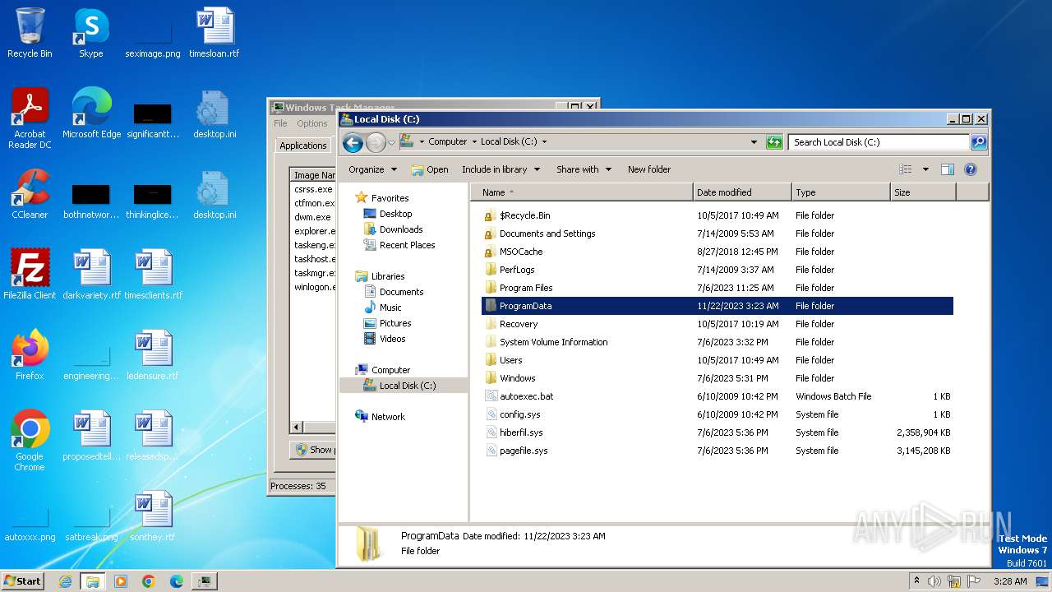This screenshot has width=1052, height=592.
Task: Click Chrome icon in the taskbar
Action: coord(149,581)
